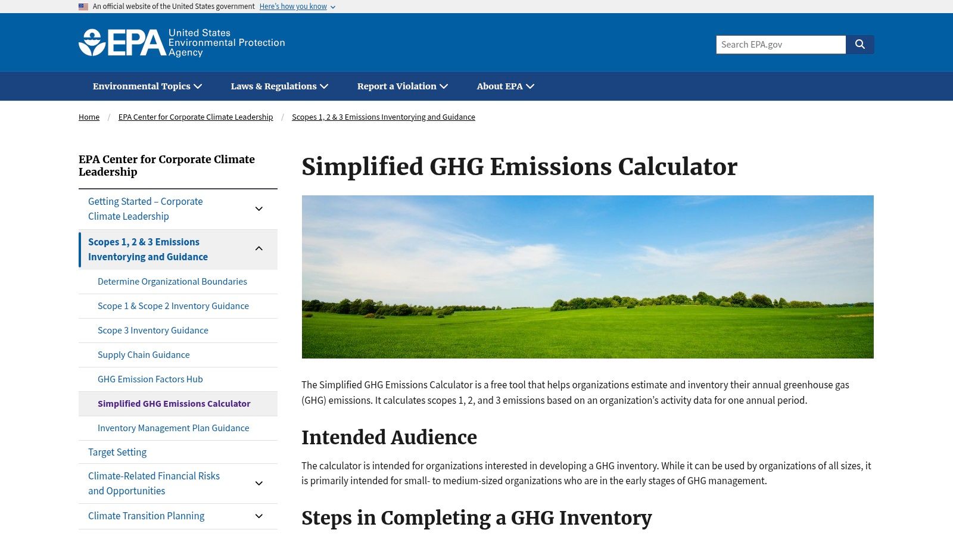Select Determine Organizational Boundaries in sidebar
Image resolution: width=953 pixels, height=536 pixels.
point(172,281)
